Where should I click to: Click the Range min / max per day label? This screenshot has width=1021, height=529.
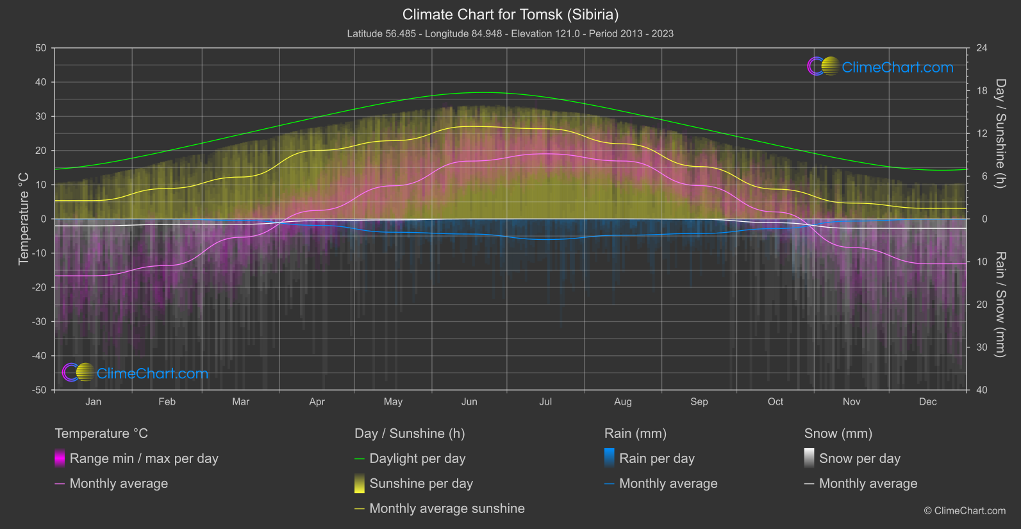(144, 458)
